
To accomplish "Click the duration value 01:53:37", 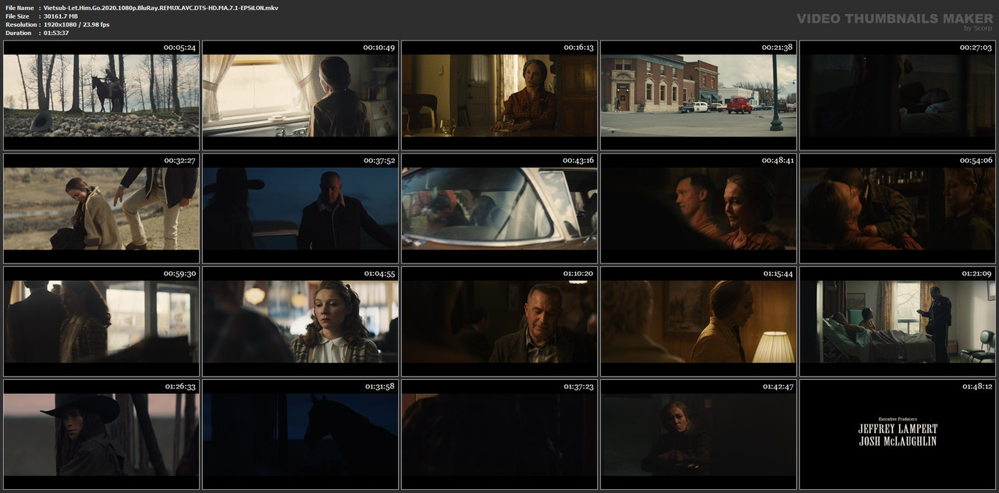I will pos(56,33).
